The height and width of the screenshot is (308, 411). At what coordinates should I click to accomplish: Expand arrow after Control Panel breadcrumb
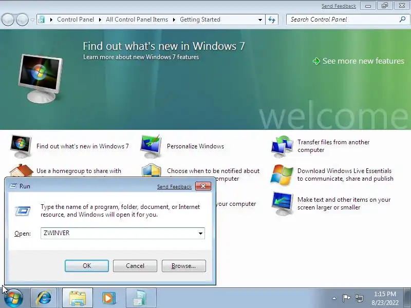click(100, 20)
